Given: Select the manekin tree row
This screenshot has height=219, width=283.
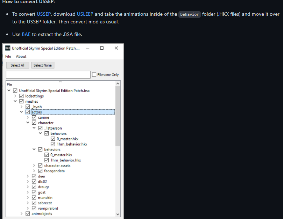Looking at the screenshot, I should tap(45, 198).
